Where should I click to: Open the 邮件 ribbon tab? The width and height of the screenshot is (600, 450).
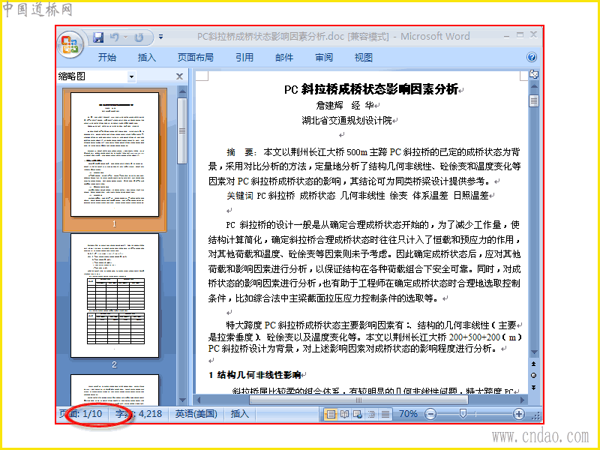284,58
